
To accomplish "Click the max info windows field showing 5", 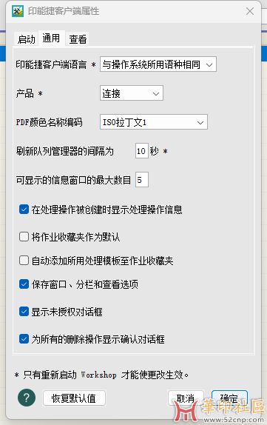I will pyautogui.click(x=141, y=179).
